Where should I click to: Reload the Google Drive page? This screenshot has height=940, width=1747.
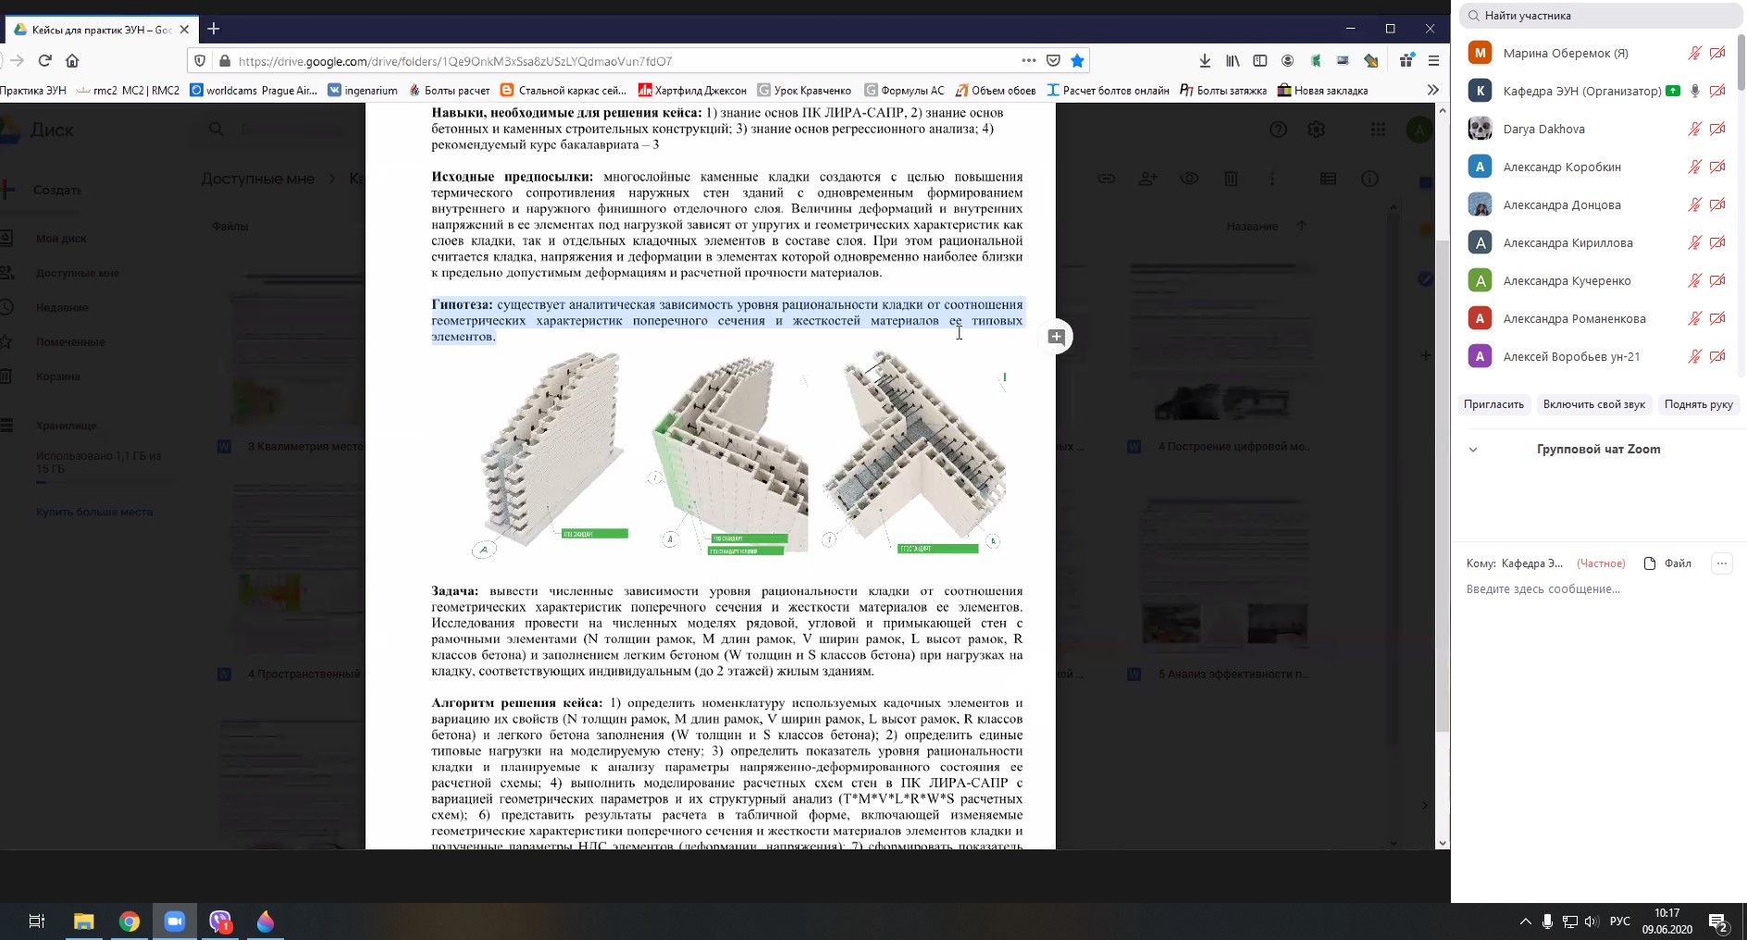point(44,61)
